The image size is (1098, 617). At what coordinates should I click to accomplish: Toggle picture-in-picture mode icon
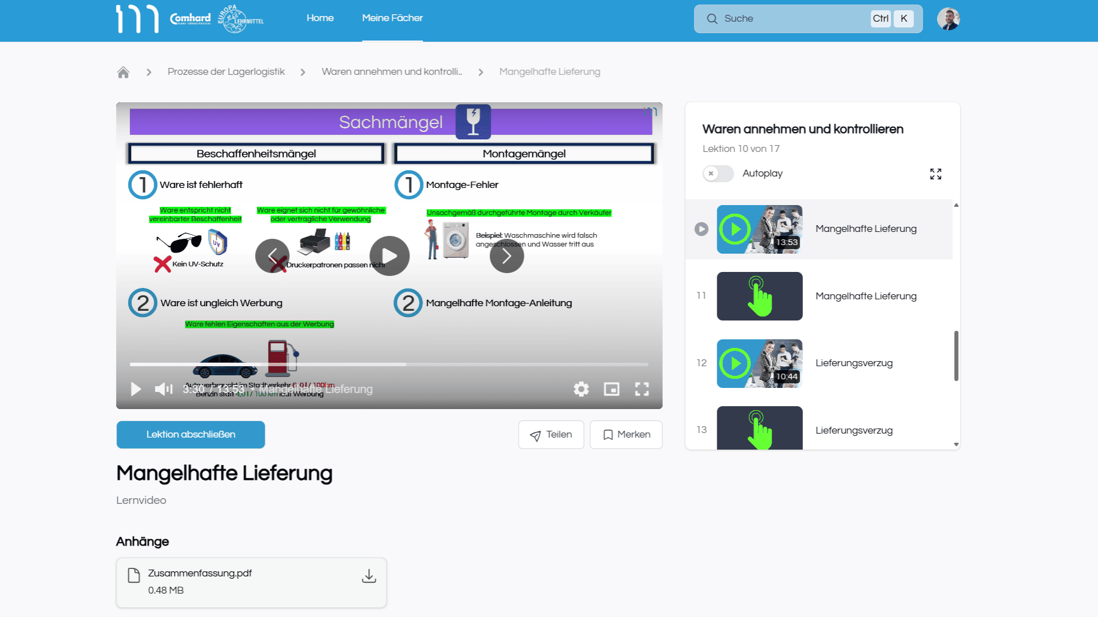tap(611, 389)
